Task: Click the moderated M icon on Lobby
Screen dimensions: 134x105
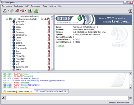Action: click(x=49, y=19)
